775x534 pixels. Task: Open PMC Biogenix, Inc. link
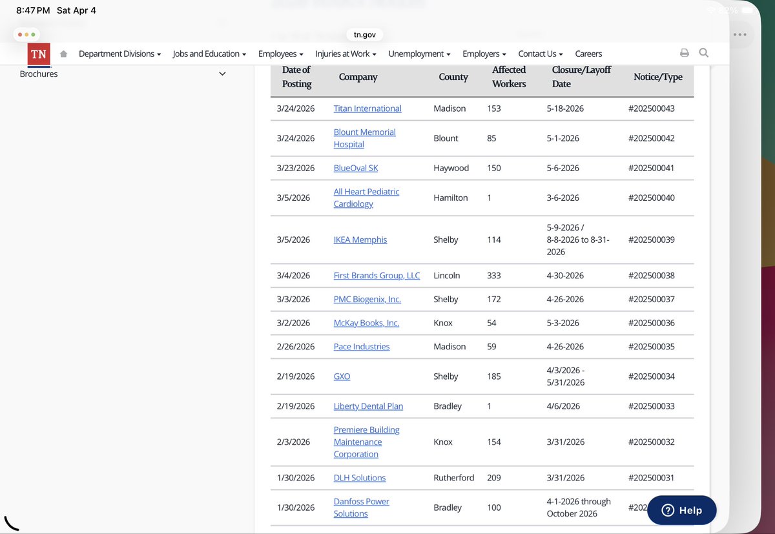[x=367, y=299]
